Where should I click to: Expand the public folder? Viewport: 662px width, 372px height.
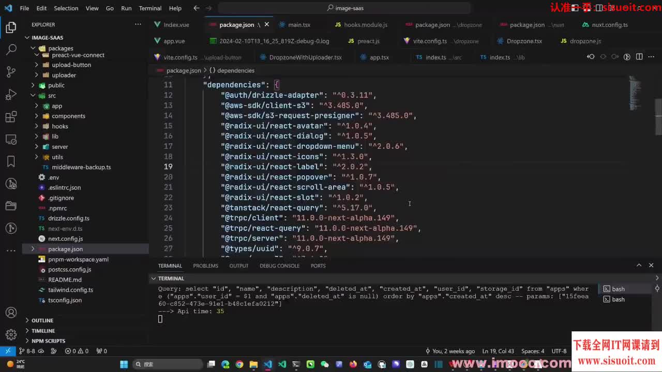(x=85, y=85)
